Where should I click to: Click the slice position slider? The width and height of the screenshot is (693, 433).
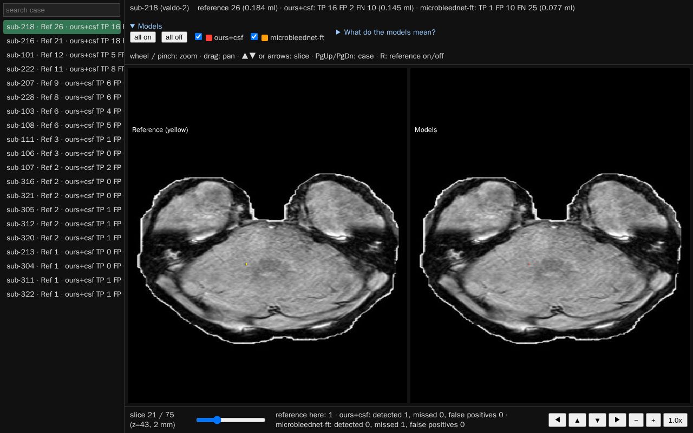[231, 420]
